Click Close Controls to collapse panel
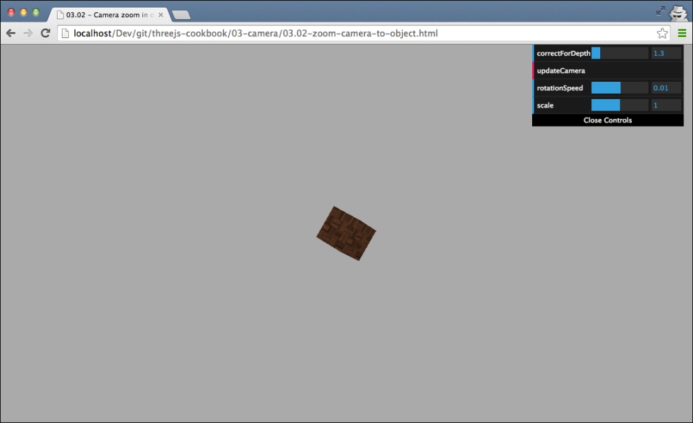 tap(608, 120)
